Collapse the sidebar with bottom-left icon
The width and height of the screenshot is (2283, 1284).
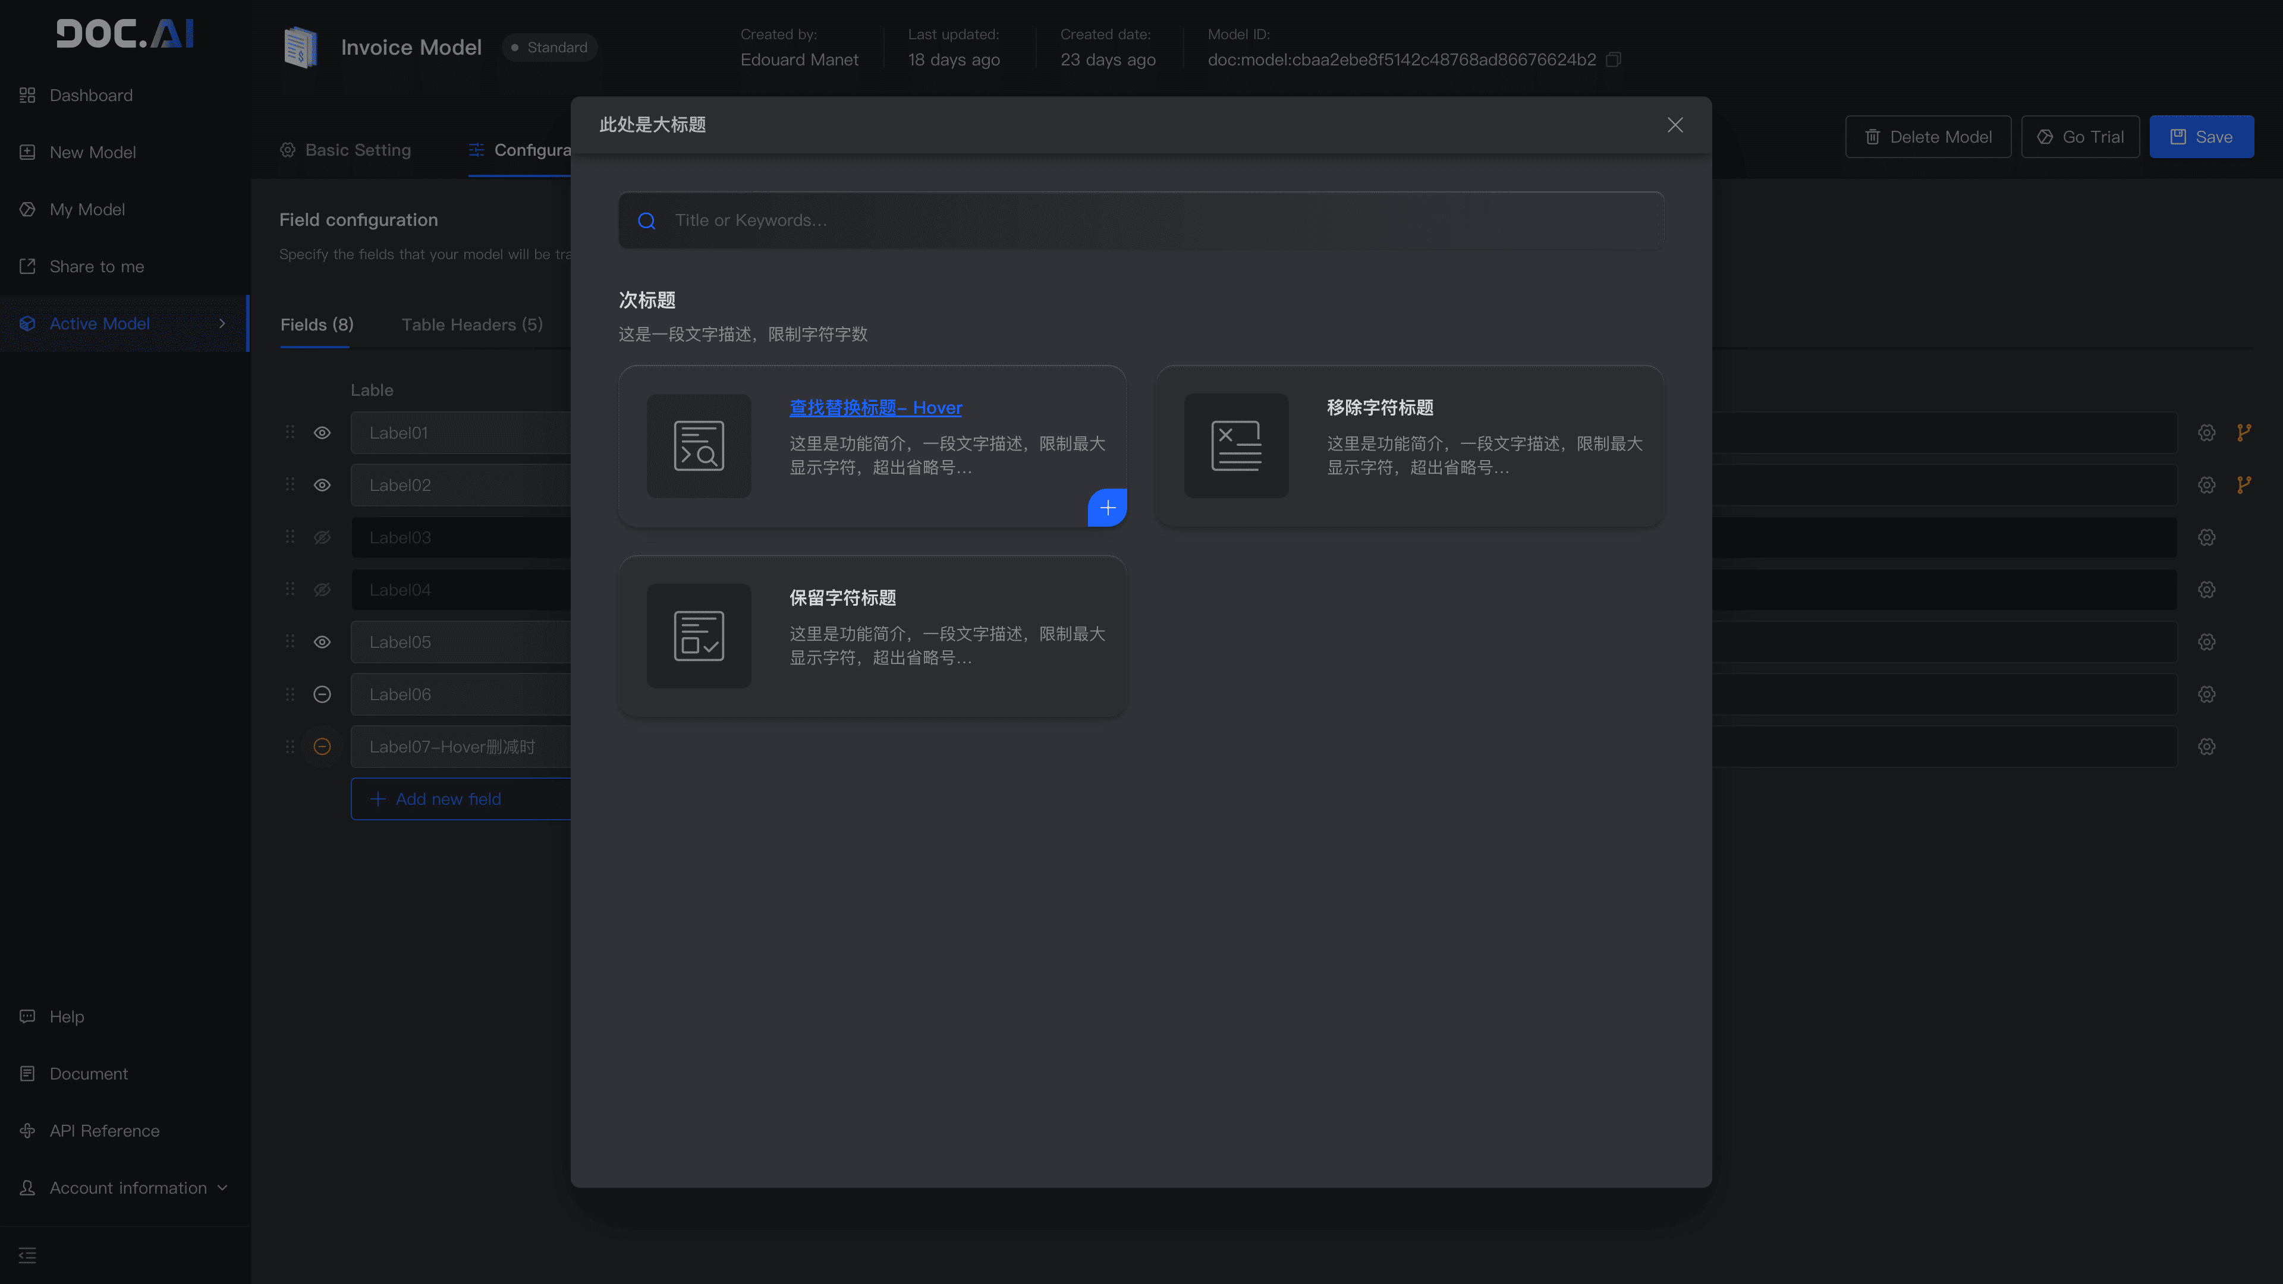pos(27,1255)
